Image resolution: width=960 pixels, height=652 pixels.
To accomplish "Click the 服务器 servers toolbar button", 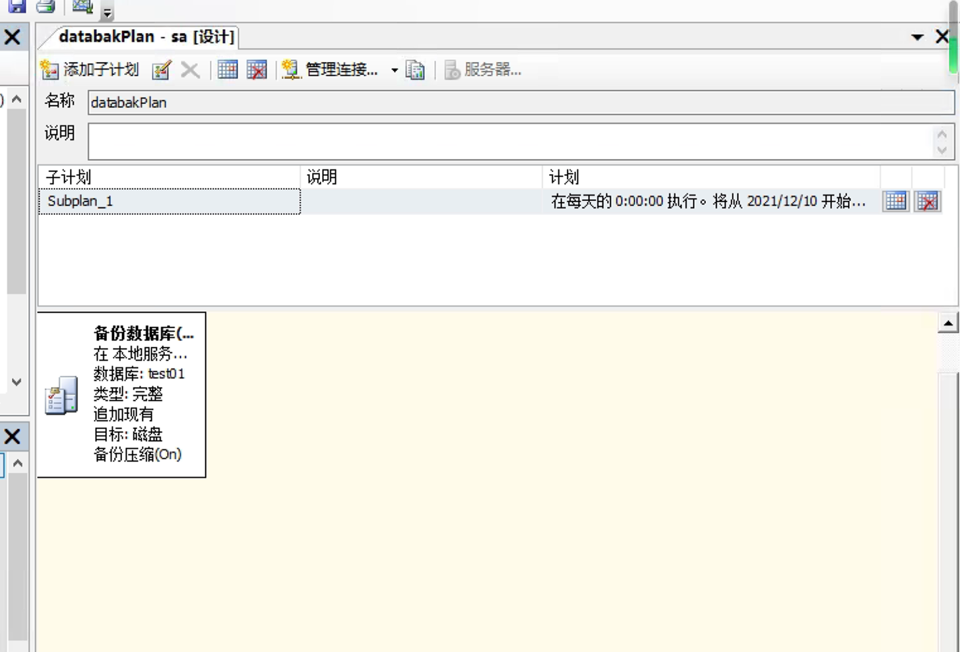I will point(483,69).
